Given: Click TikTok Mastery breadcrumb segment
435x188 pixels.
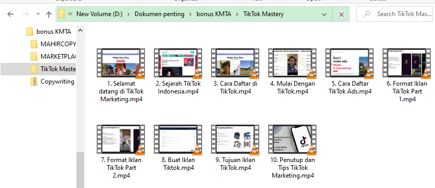Looking at the screenshot, I should point(263,14).
